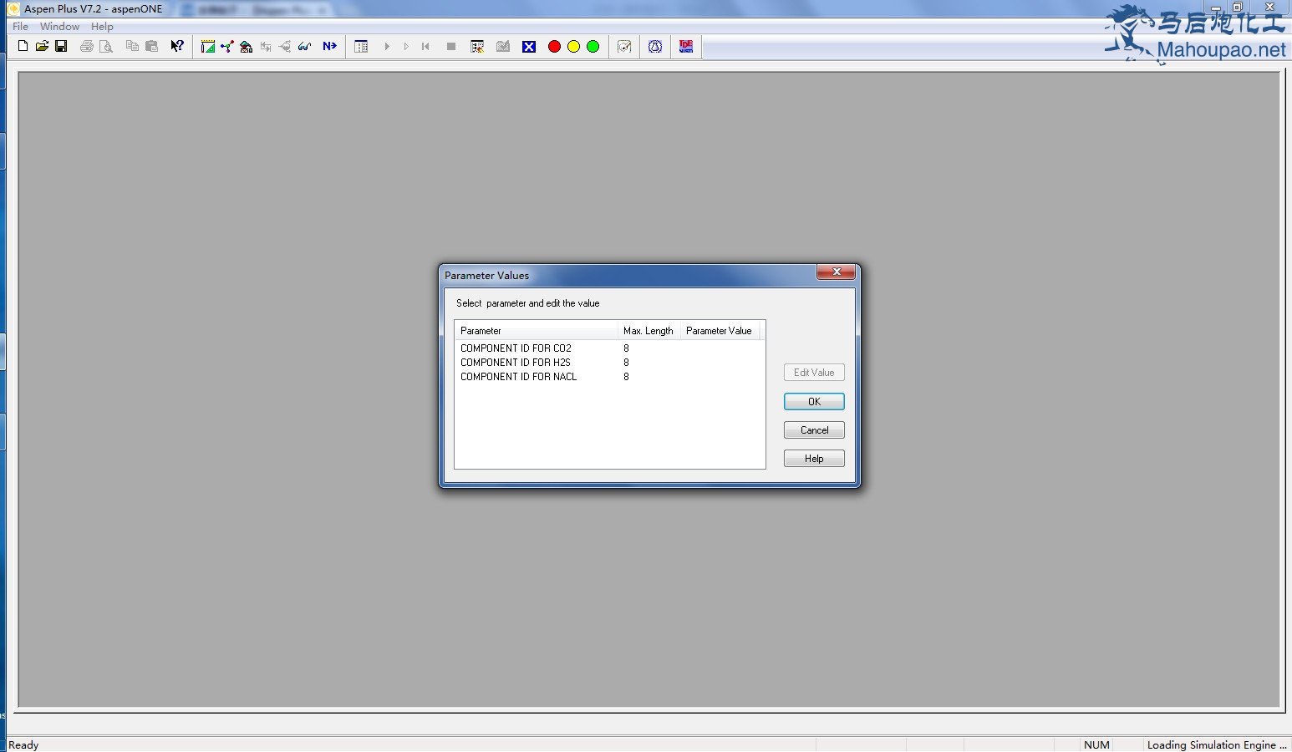1292x752 pixels.
Task: Save using the floppy disk icon
Action: 61,46
